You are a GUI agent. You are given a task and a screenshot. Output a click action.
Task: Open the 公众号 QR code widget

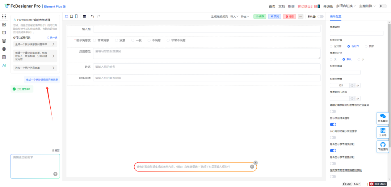click(383, 132)
